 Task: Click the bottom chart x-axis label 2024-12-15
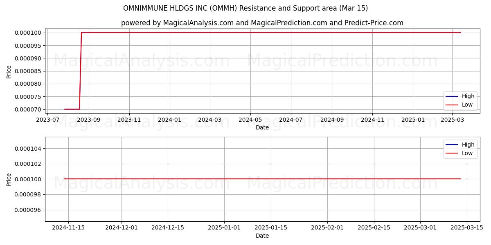[168, 228]
